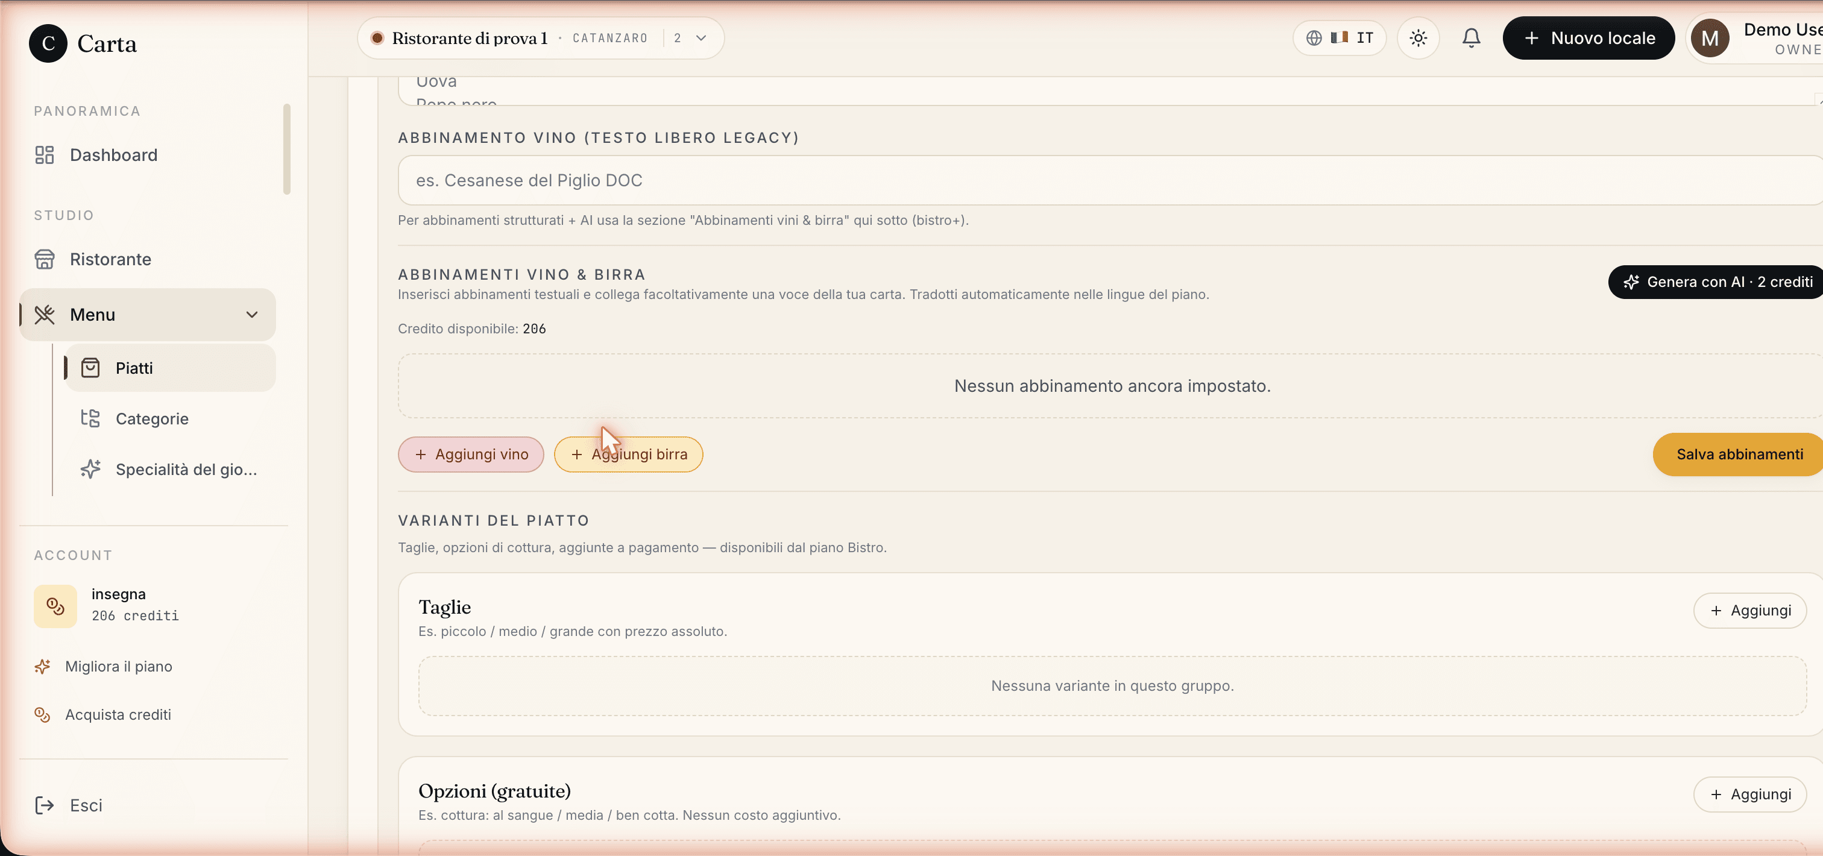Open the Demo User avatar M

[x=1710, y=38]
